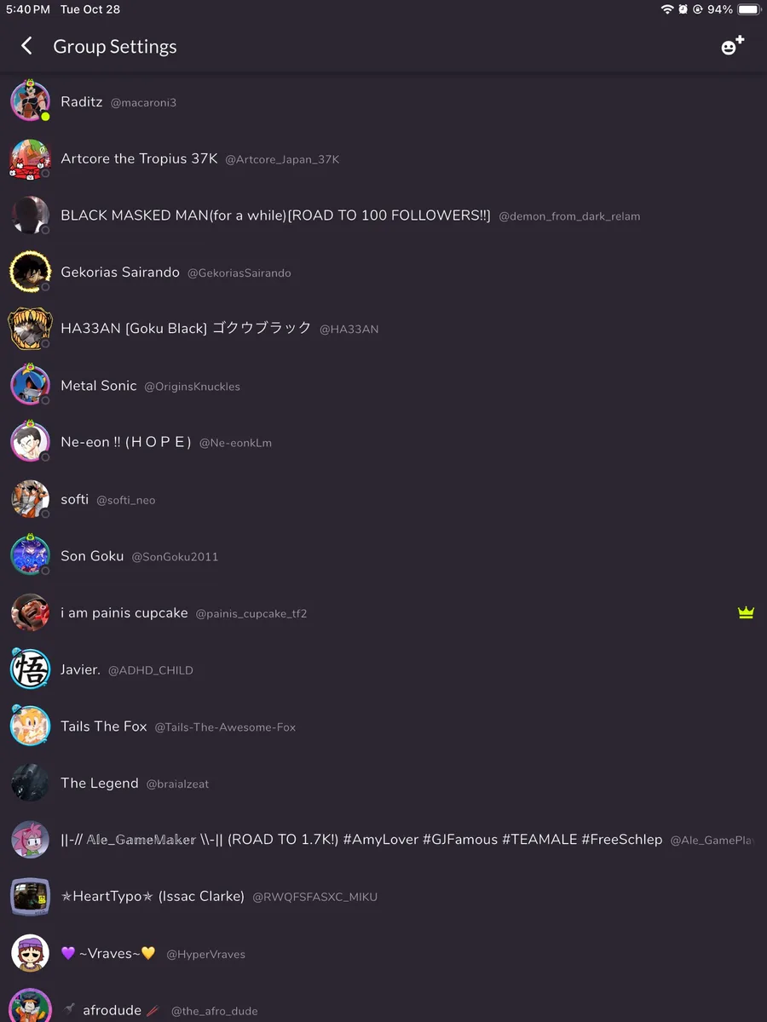
Task: Open ~Vraves~ member profile
Action: (383, 954)
